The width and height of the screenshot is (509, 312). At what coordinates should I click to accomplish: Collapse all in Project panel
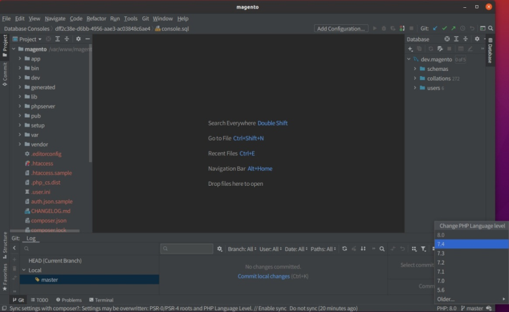coord(67,39)
